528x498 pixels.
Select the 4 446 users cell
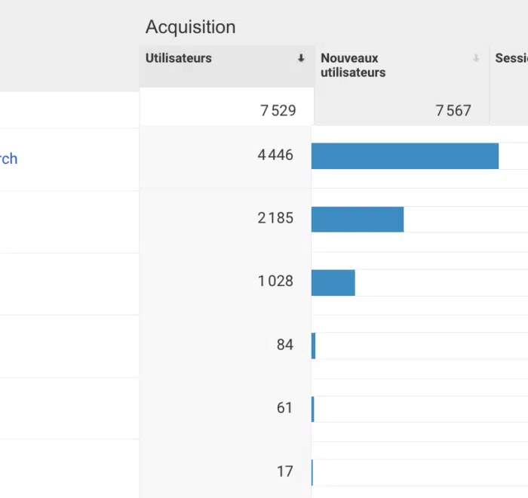[275, 155]
